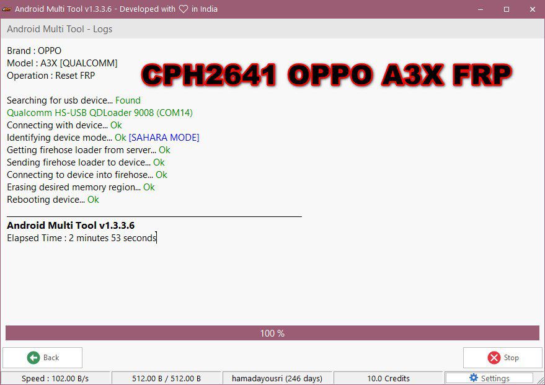This screenshot has width=545, height=385.
Task: Click the 'Operation : Reset FRP' line
Action: (x=51, y=76)
